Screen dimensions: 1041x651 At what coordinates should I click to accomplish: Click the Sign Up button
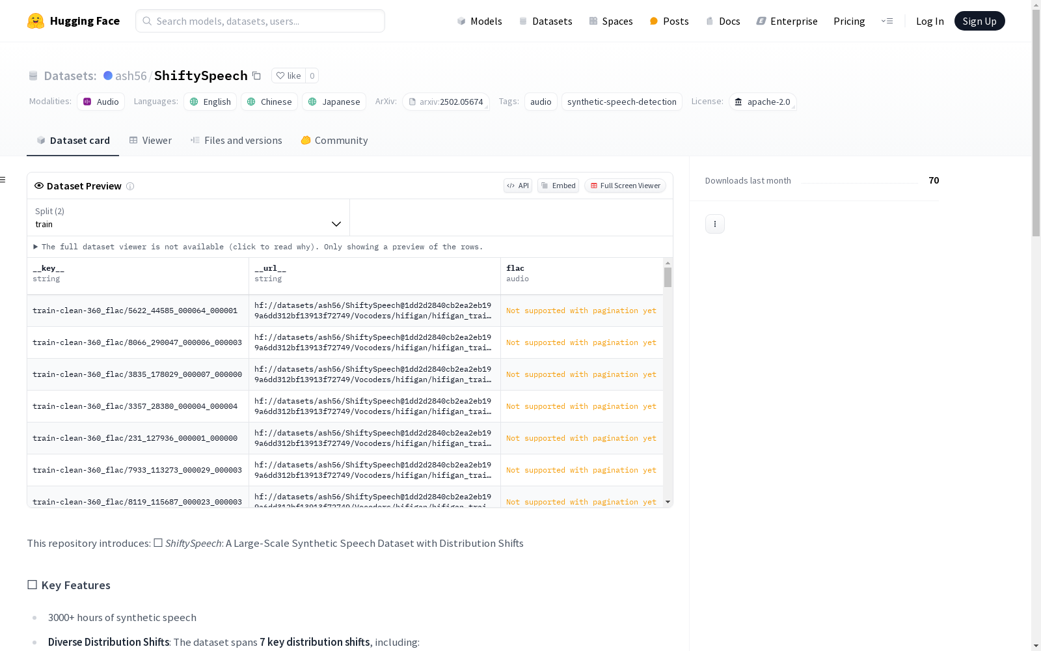click(979, 21)
